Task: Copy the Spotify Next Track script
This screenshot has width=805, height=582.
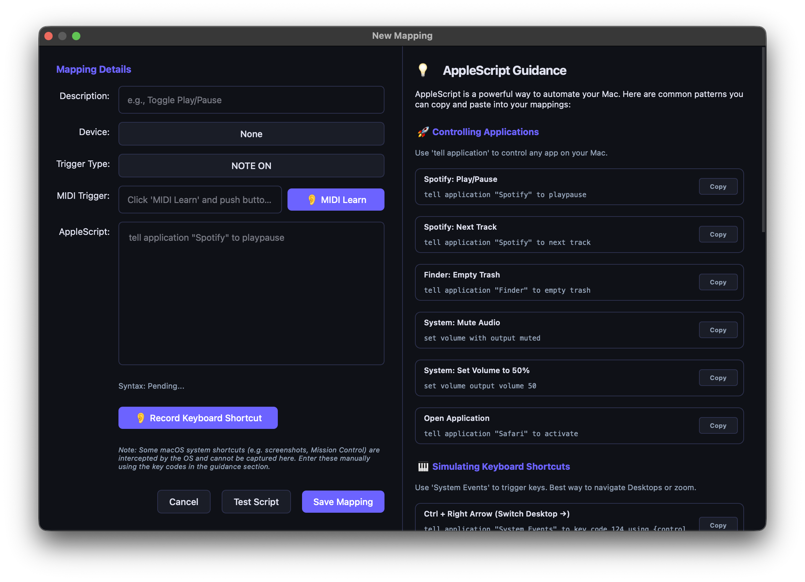Action: pyautogui.click(x=718, y=234)
